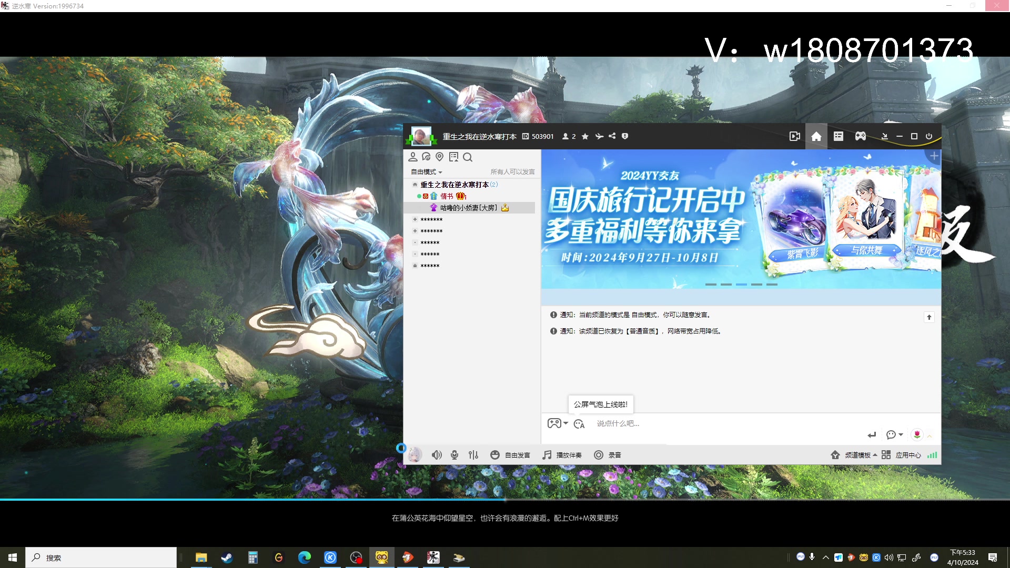
Task: Click the report shield icon in header
Action: pos(625,136)
